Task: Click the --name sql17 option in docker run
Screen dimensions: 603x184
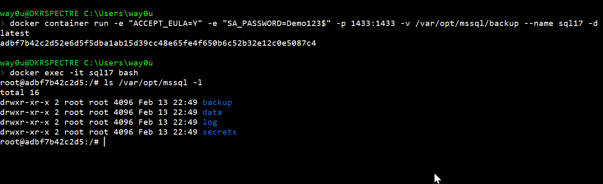Action: (x=554, y=23)
